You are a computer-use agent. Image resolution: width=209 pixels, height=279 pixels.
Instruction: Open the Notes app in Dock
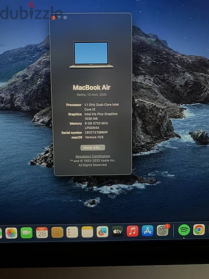pyautogui.click(x=87, y=232)
